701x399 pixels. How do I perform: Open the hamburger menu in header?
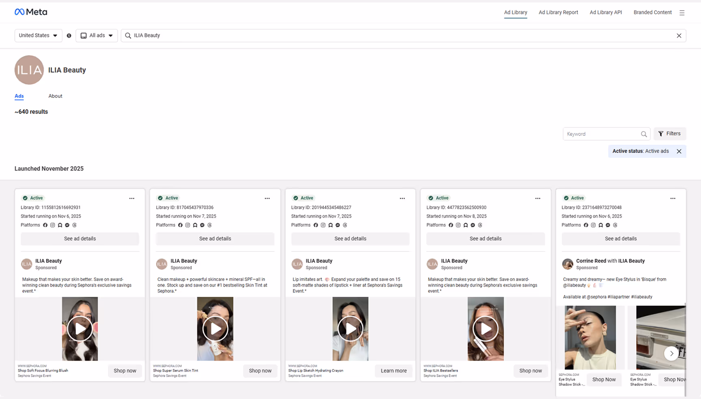pyautogui.click(x=682, y=13)
